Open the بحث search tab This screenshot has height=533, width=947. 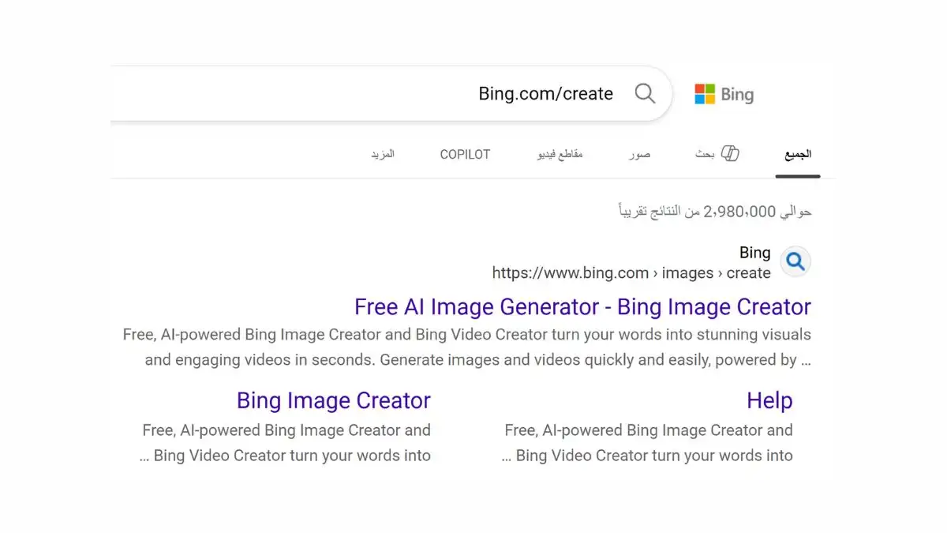[705, 155]
